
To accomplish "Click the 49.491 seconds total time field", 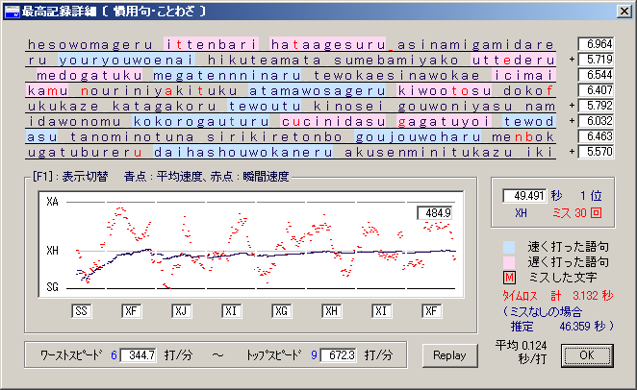I will [x=523, y=195].
